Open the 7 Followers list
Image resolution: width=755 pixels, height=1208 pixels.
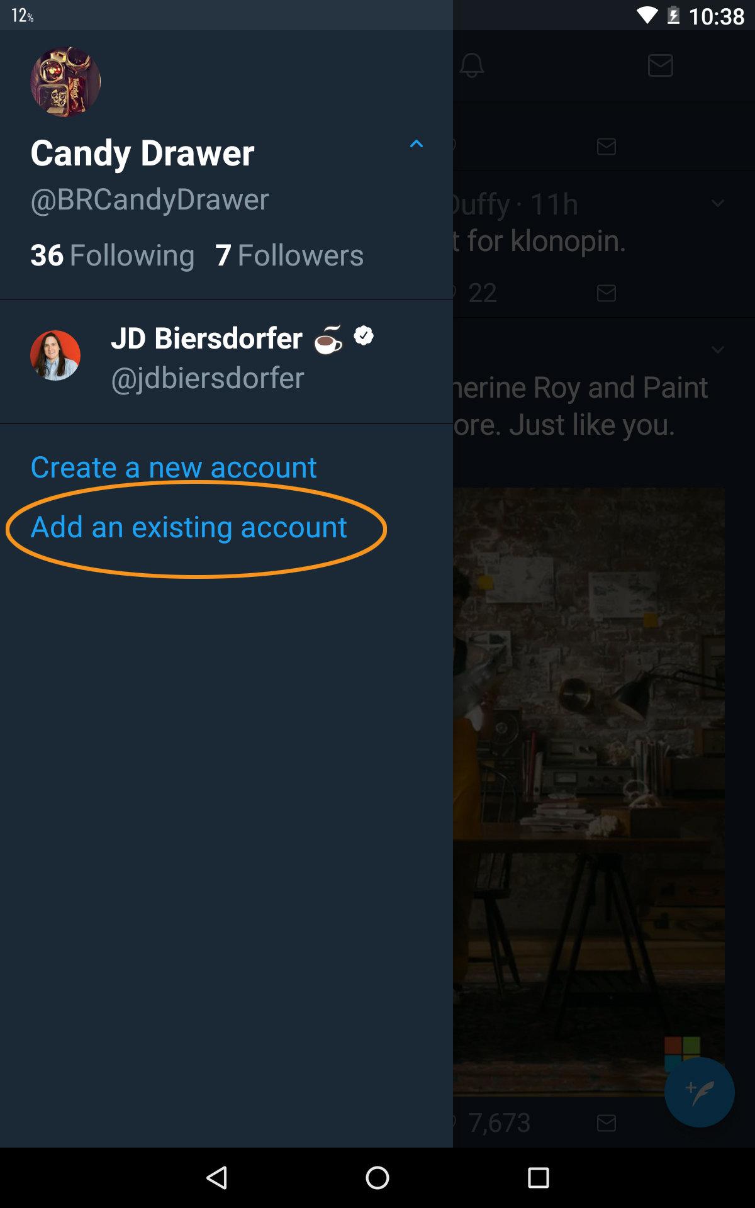[x=289, y=255]
